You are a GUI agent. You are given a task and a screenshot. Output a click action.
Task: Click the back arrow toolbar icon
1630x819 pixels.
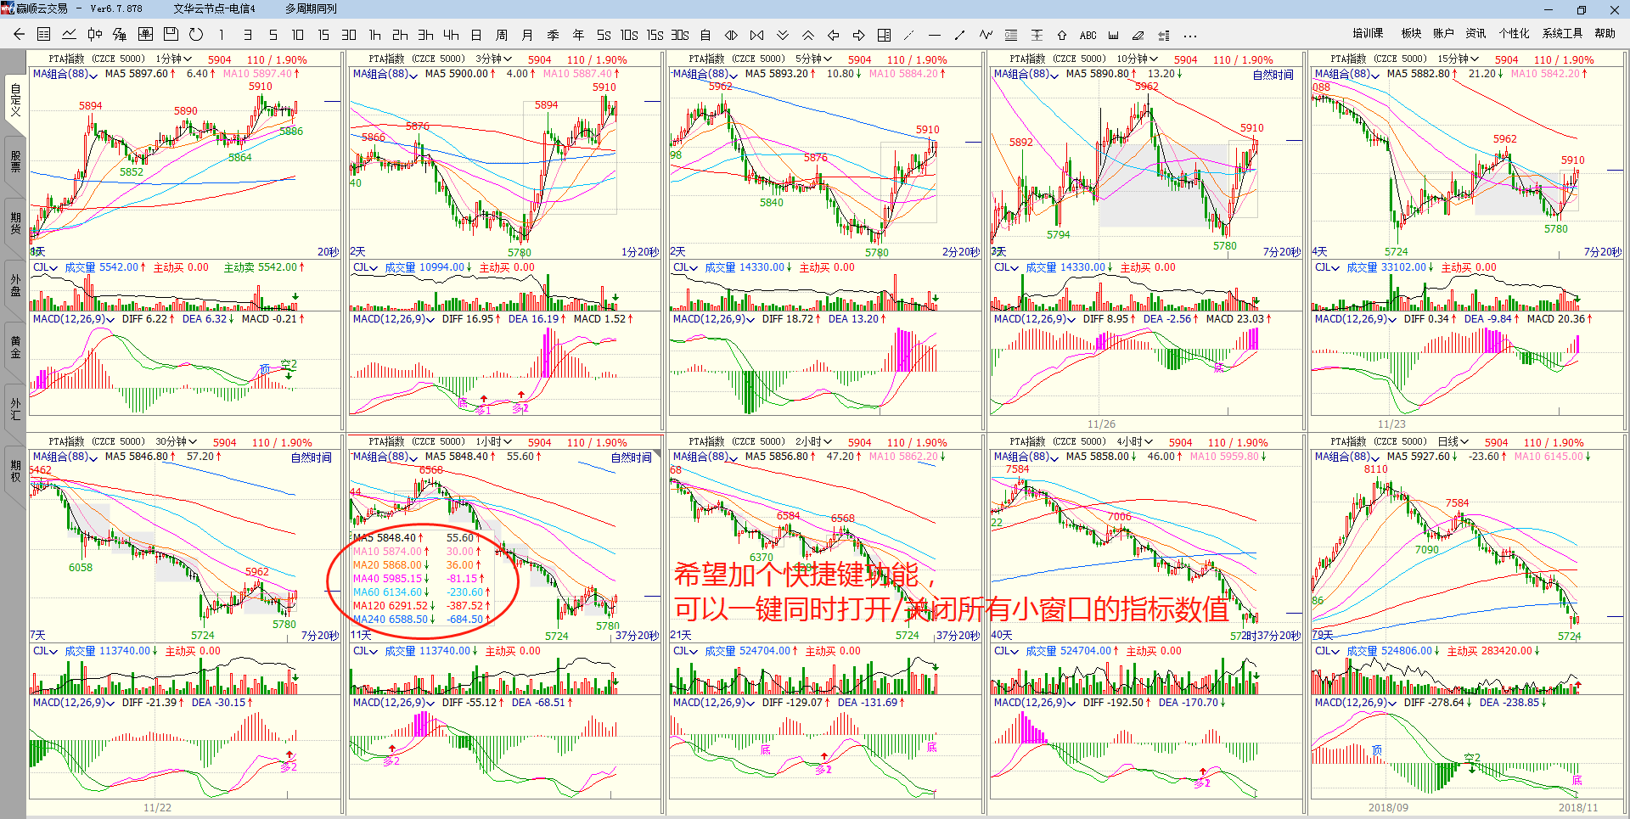(19, 35)
